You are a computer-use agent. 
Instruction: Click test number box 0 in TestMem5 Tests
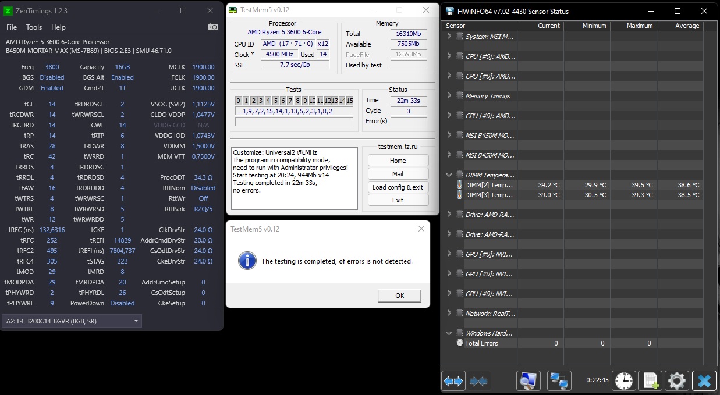pyautogui.click(x=239, y=101)
